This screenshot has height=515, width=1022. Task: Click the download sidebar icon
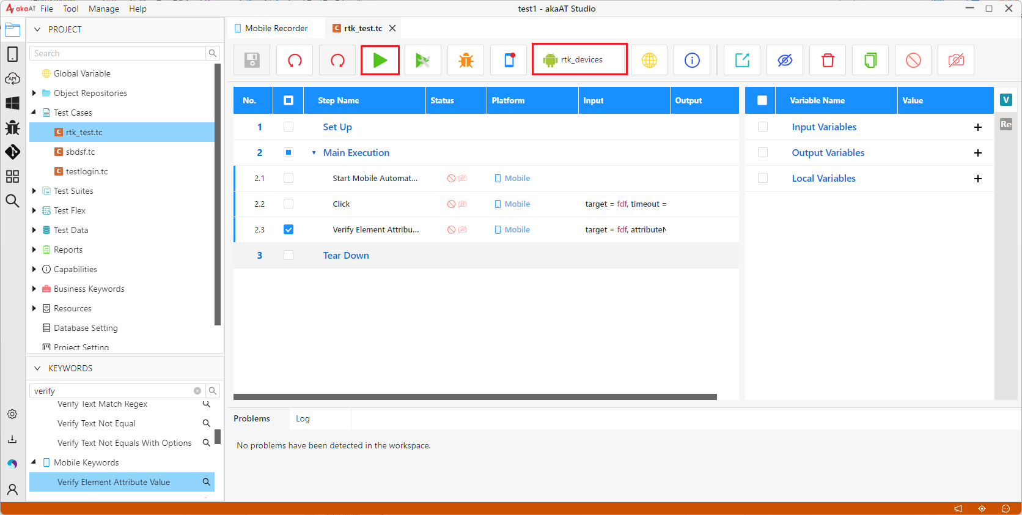[12, 439]
